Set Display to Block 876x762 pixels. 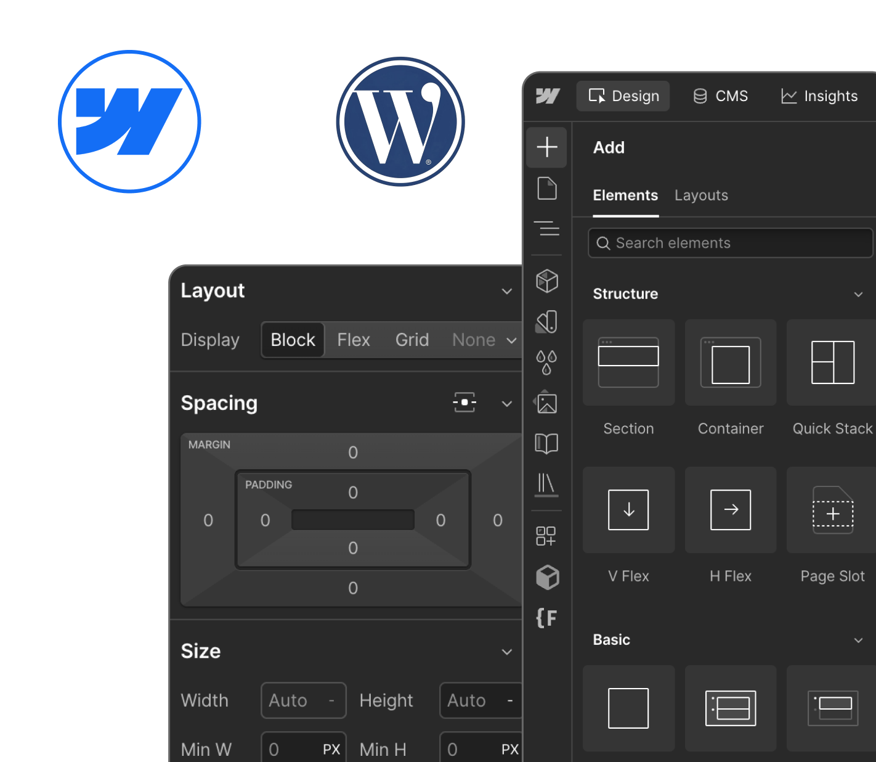tap(293, 340)
